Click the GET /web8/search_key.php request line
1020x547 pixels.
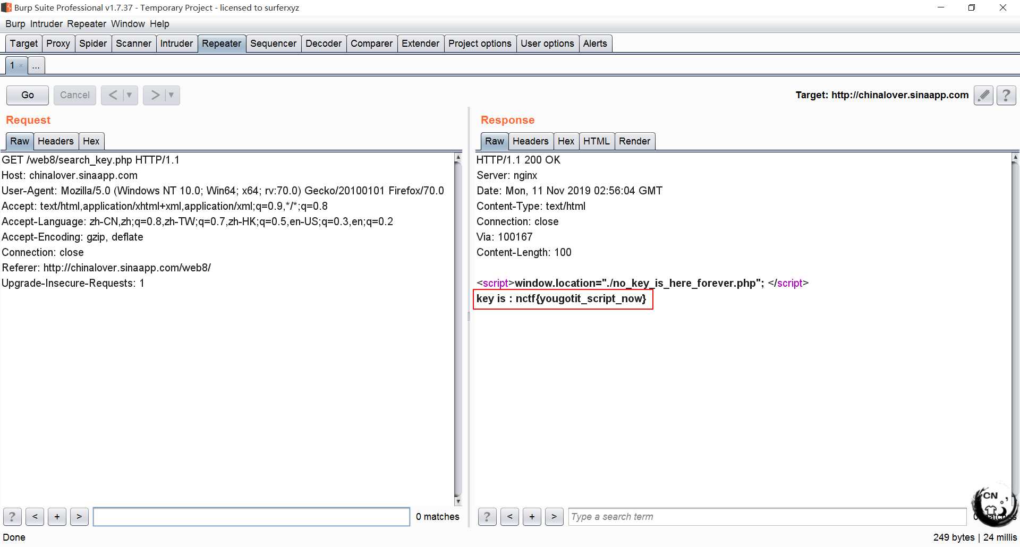pyautogui.click(x=90, y=160)
